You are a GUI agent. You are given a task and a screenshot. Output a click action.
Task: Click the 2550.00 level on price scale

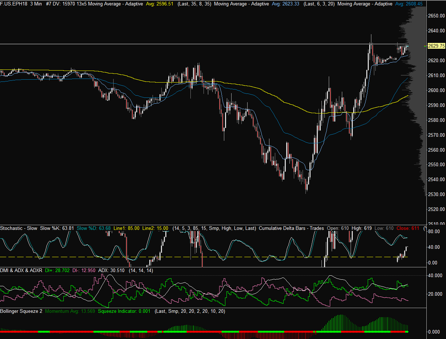point(437,165)
